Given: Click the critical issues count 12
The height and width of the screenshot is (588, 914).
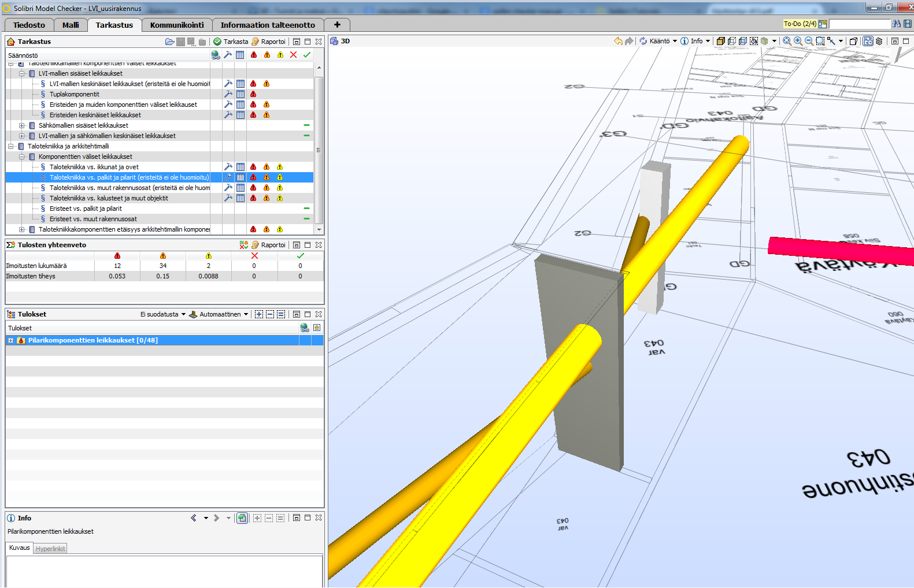Looking at the screenshot, I should pos(117,266).
